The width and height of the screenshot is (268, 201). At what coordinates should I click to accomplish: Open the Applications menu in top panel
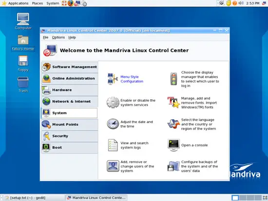tap(19, 3)
